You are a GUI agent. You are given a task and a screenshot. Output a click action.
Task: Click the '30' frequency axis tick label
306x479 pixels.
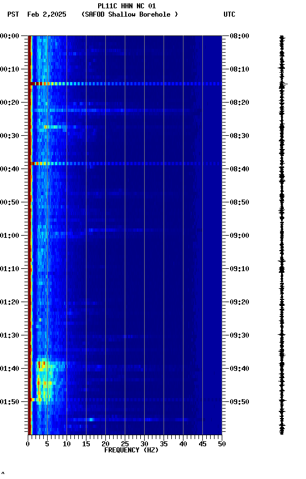(x=144, y=444)
